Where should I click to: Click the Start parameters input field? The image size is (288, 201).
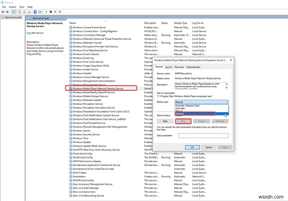pos(203,135)
